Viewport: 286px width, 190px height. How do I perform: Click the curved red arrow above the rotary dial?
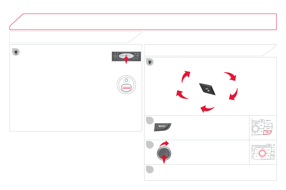[x=164, y=143]
